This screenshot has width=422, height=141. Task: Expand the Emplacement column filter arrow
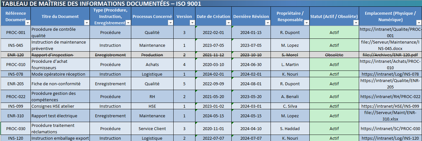419,22
